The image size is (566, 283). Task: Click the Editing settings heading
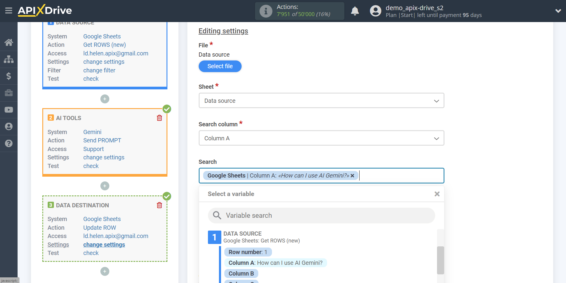pyautogui.click(x=223, y=31)
